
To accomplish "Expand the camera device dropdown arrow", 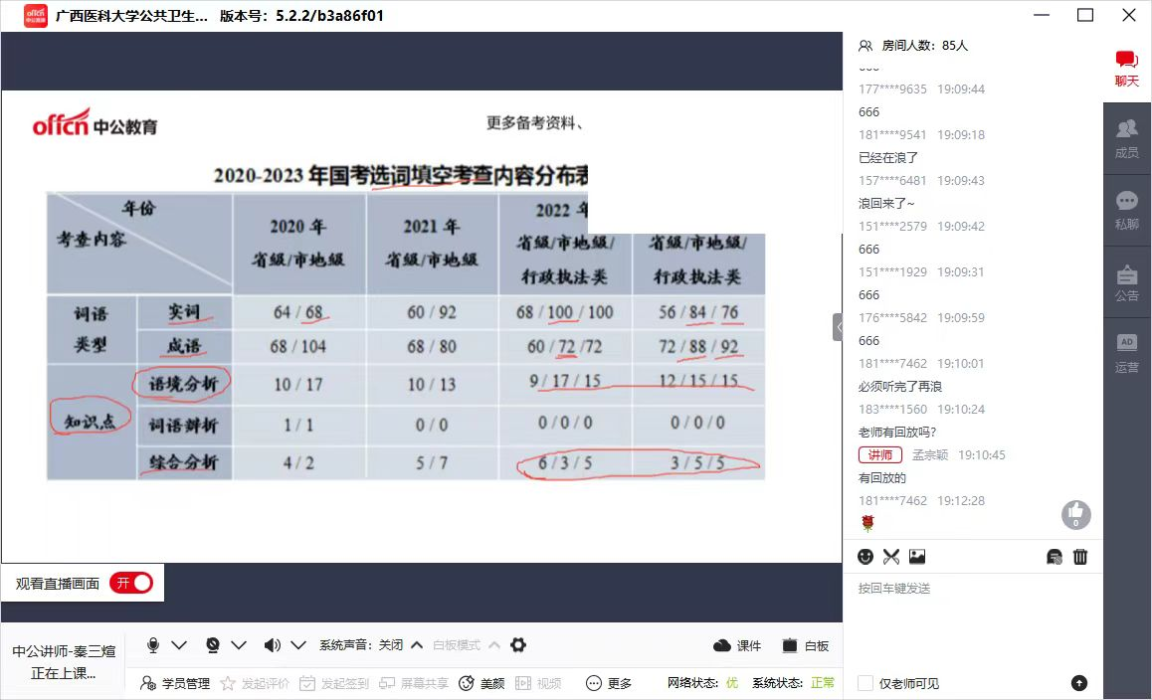I will click(x=239, y=645).
